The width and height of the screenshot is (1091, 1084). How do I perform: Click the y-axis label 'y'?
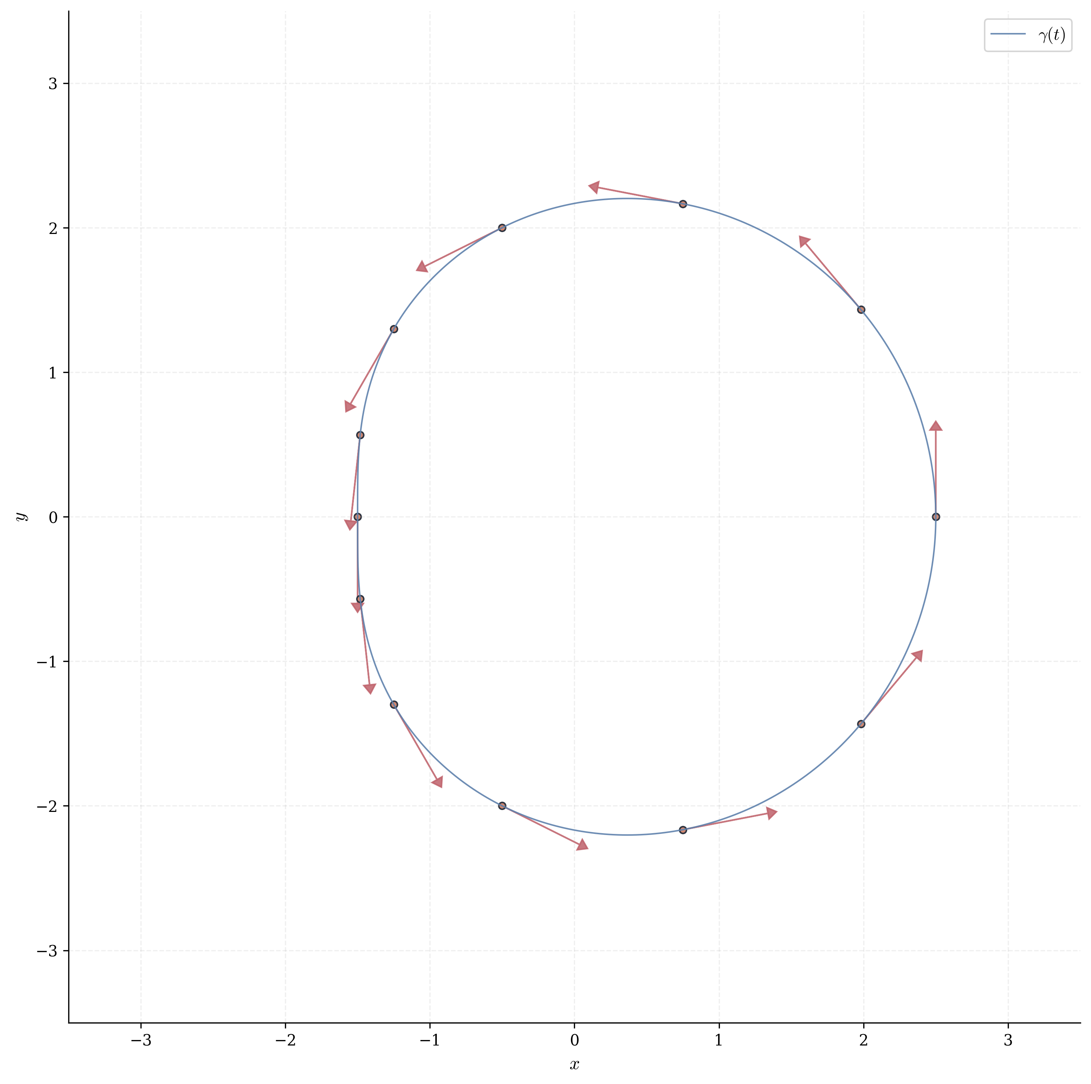pyautogui.click(x=22, y=517)
